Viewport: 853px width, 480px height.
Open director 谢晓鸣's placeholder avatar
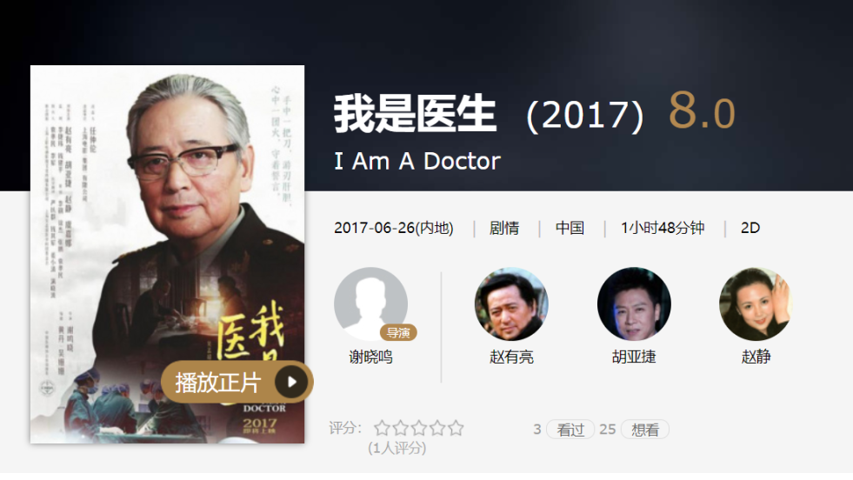pos(370,303)
